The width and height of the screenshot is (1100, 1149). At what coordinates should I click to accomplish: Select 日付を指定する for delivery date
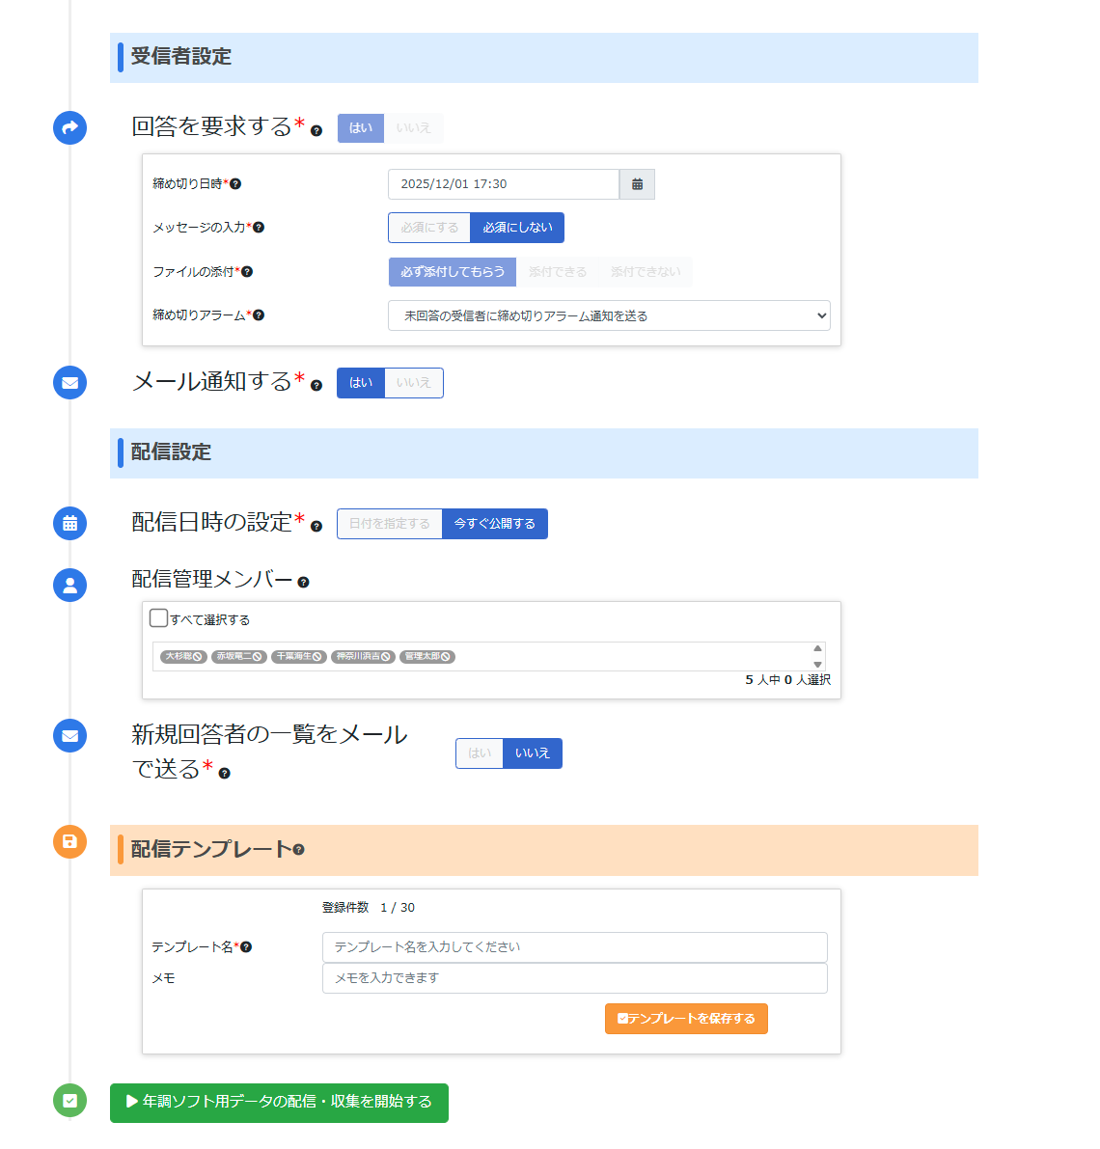click(390, 524)
